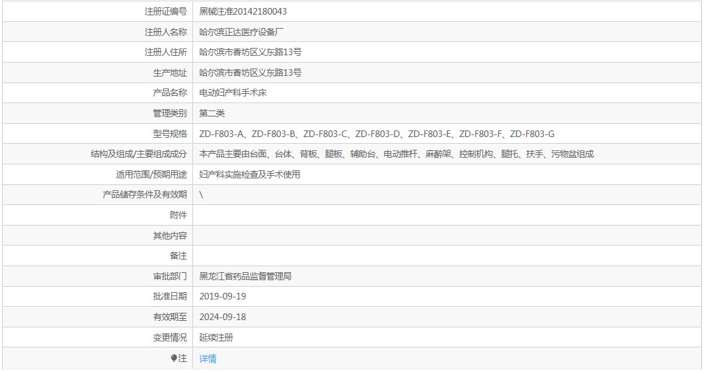Select expiry date 2024-09-18
Image resolution: width=704 pixels, height=372 pixels.
(x=223, y=317)
